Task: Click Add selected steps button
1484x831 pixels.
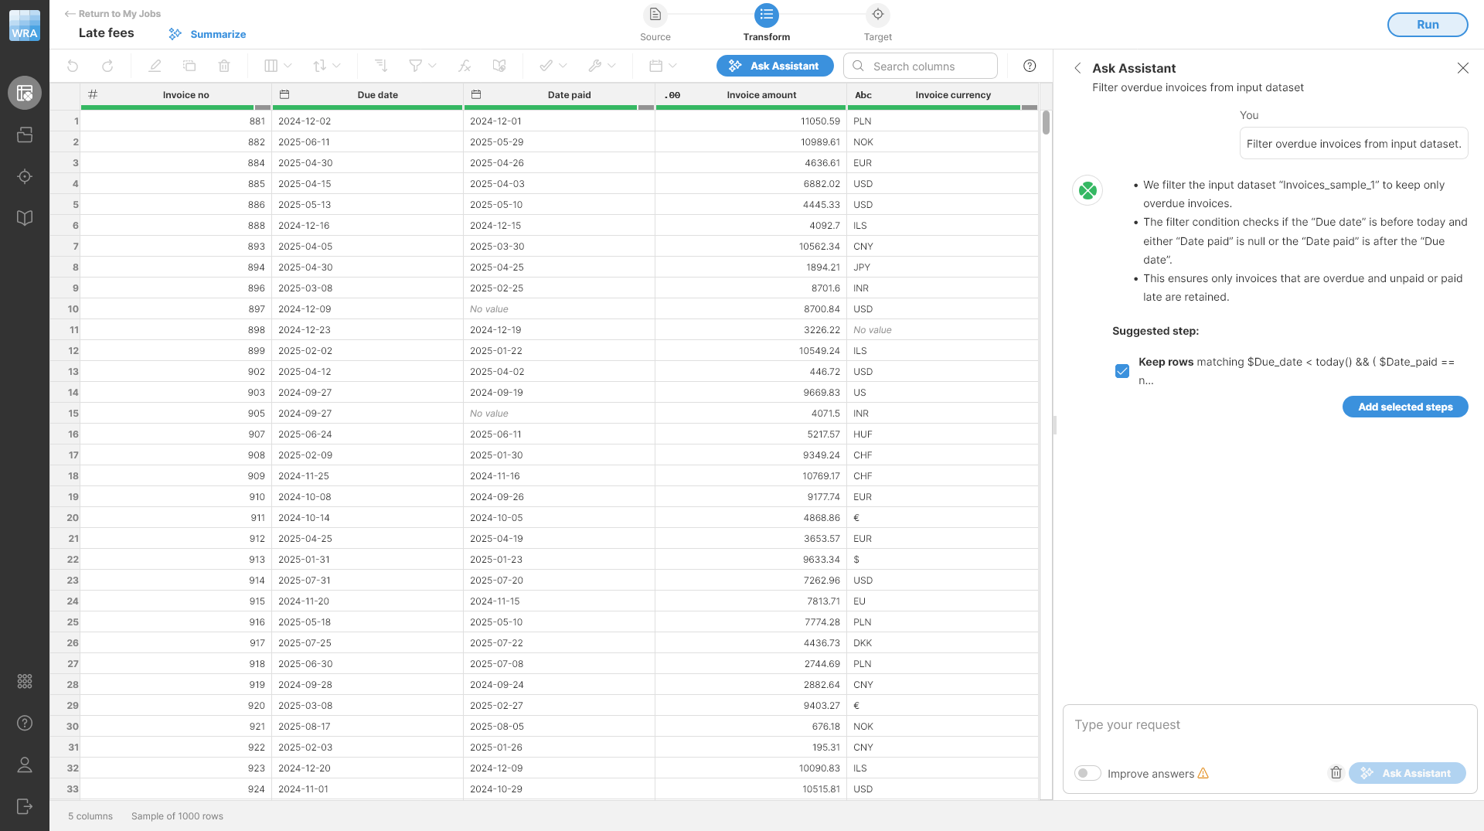Action: [x=1404, y=407]
